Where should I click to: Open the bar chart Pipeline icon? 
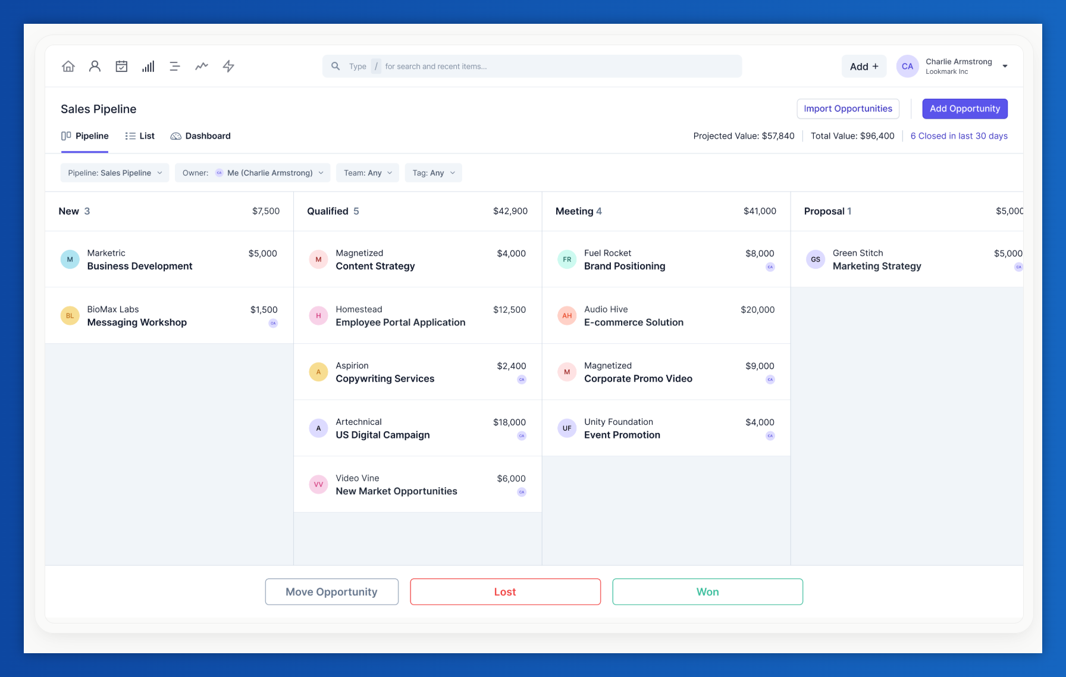pos(148,66)
